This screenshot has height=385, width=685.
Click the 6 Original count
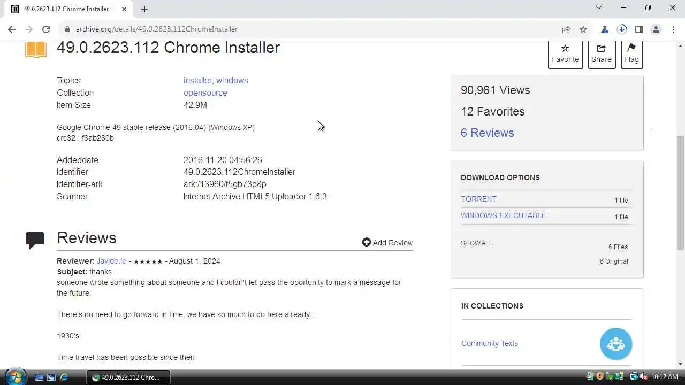click(614, 261)
